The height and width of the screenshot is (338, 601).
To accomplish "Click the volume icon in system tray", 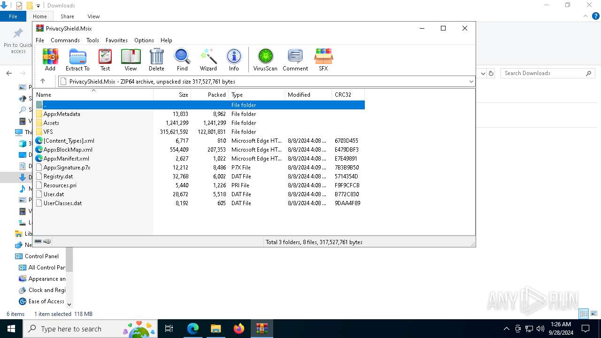I will pos(540,329).
